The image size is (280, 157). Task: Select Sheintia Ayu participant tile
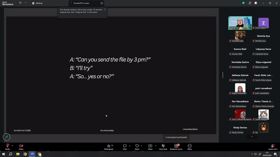click(263, 36)
